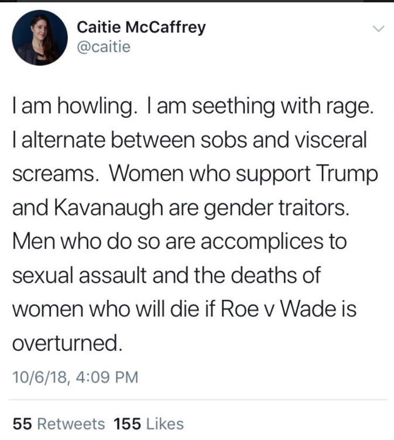View the 55 Retweets list
394x440 pixels.
pyautogui.click(x=59, y=424)
